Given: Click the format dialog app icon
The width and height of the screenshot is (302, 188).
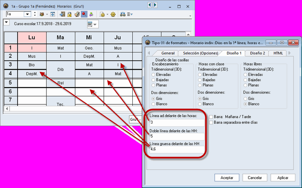Looking at the screenshot, I should tap(148, 43).
